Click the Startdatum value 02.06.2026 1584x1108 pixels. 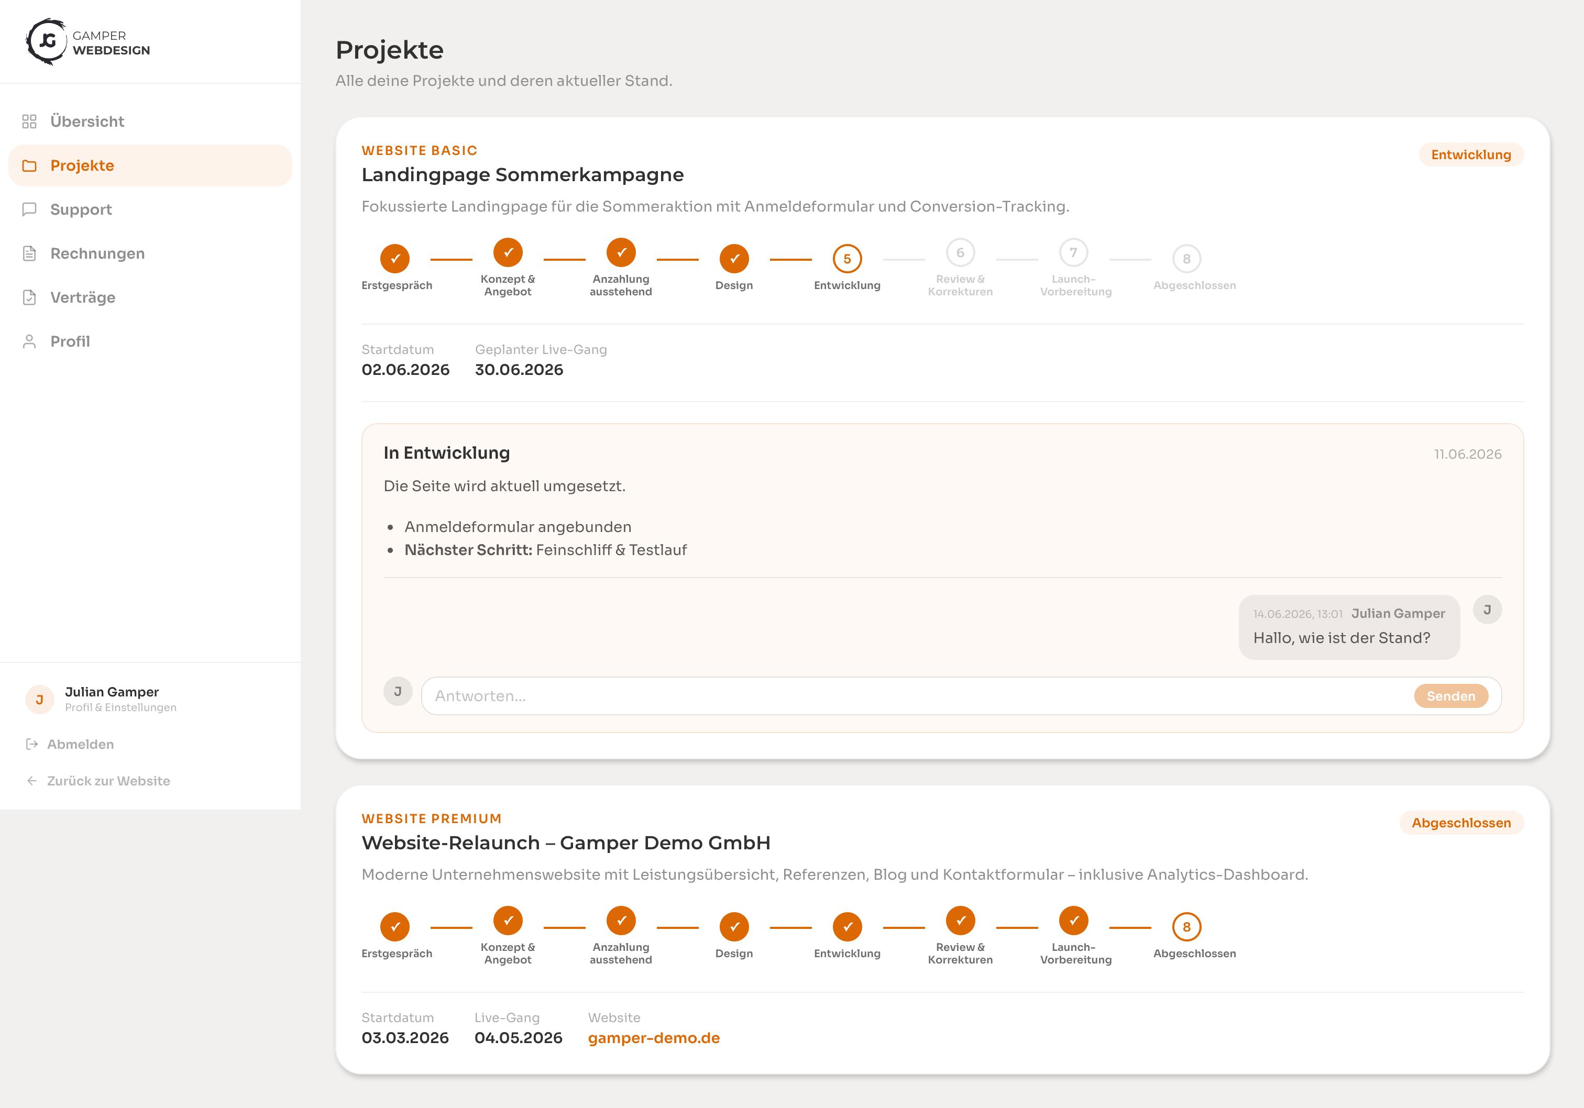point(405,370)
